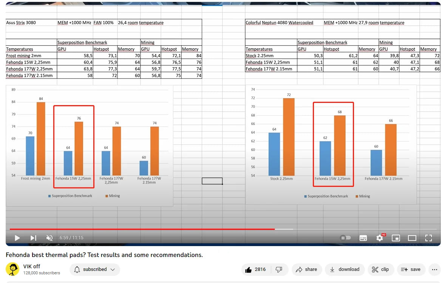Like the video with 2816 likes
This screenshot has height=283, width=442.
point(256,269)
